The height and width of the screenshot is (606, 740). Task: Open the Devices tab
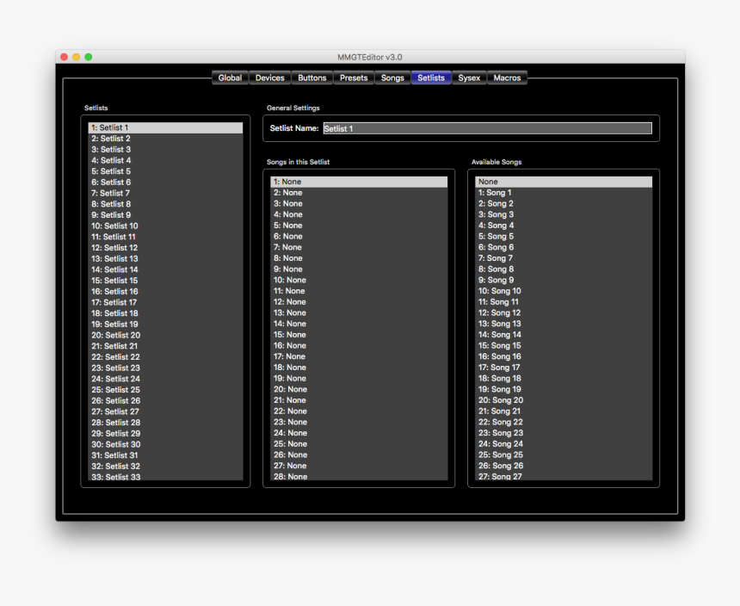269,77
